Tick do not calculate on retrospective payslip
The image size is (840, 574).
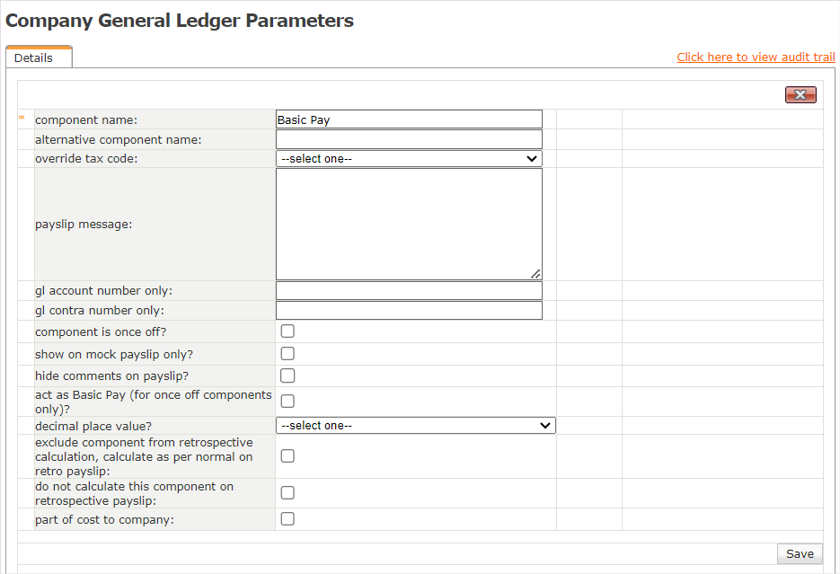[x=287, y=492]
